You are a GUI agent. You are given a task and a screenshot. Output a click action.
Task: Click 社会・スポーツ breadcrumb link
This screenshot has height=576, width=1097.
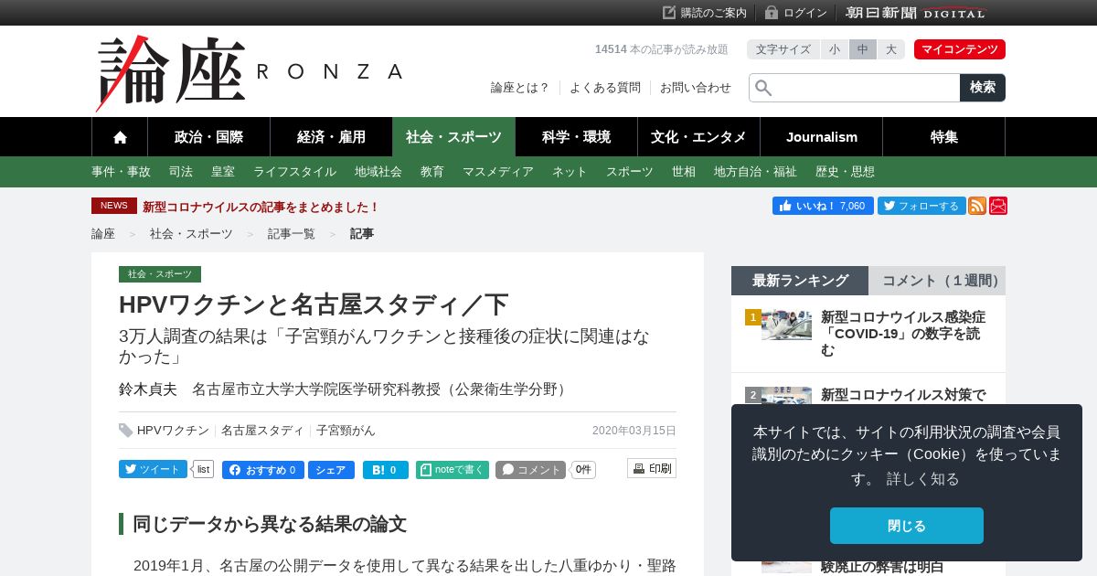pyautogui.click(x=191, y=234)
